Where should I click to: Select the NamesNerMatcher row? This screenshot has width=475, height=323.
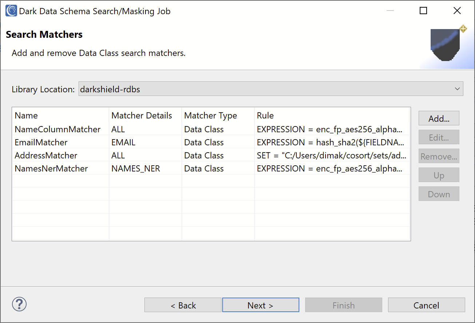[211, 169]
